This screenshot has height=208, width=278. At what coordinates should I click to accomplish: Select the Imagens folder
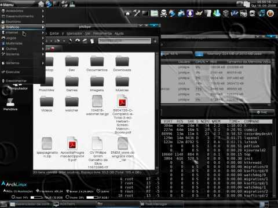[97, 84]
